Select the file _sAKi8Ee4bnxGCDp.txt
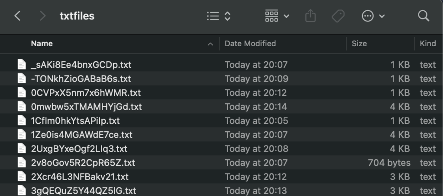This screenshot has height=196, width=443. click(81, 65)
